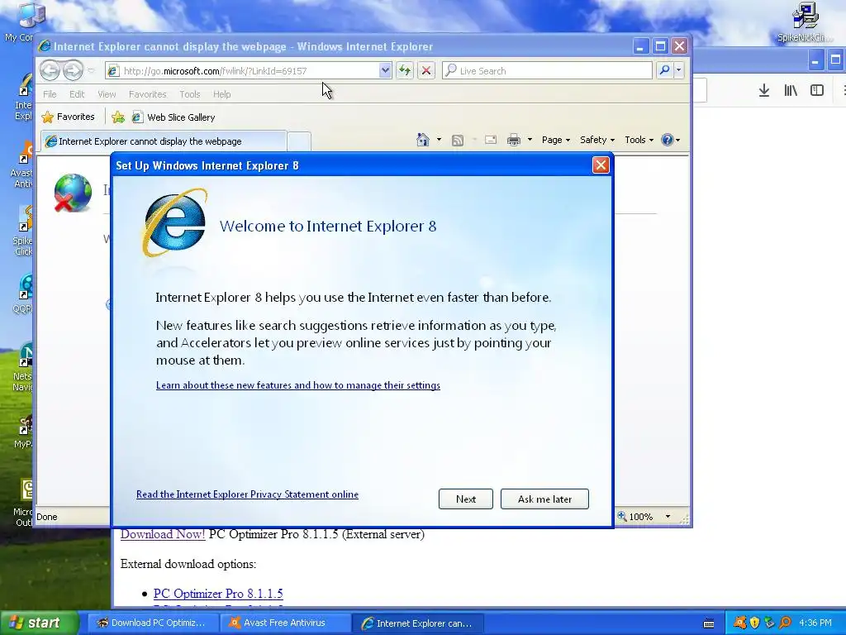Open the Page command menu
Image resolution: width=846 pixels, height=635 pixels.
pos(556,140)
